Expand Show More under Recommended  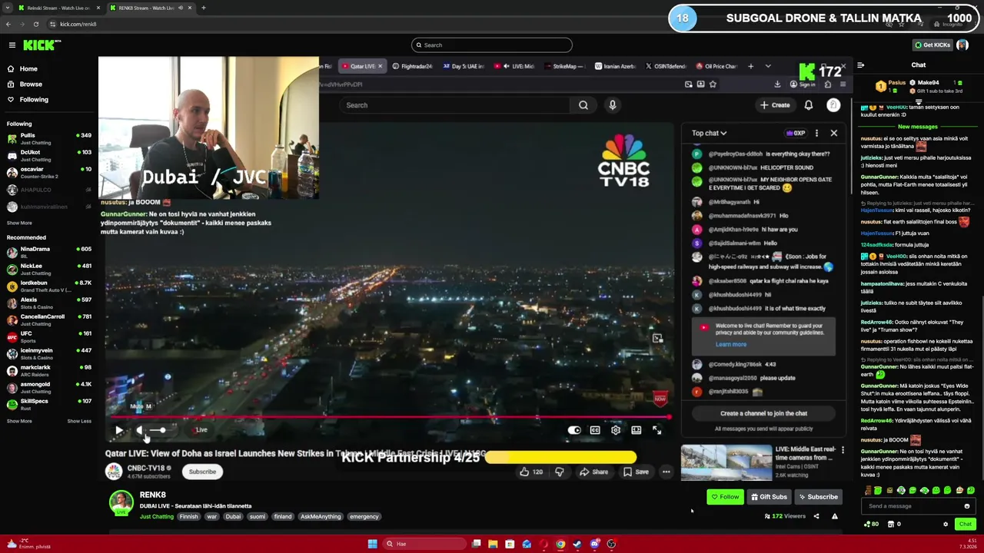point(19,421)
